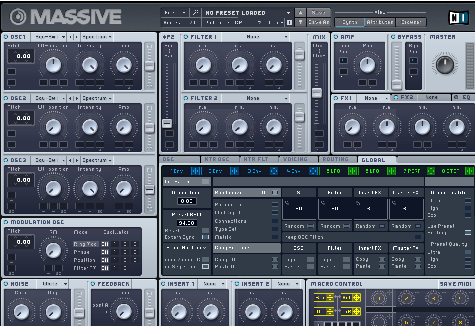Switch to the OSC tab
The height and width of the screenshot is (326, 475).
pos(179,159)
